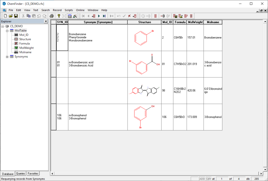The height and width of the screenshot is (181, 268).
Task: Click the MolWeight column header
Action: click(195, 22)
